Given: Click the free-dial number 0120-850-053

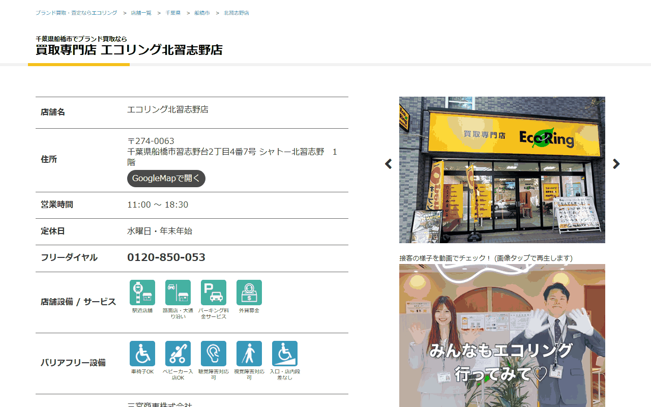Looking at the screenshot, I should pyautogui.click(x=166, y=257).
